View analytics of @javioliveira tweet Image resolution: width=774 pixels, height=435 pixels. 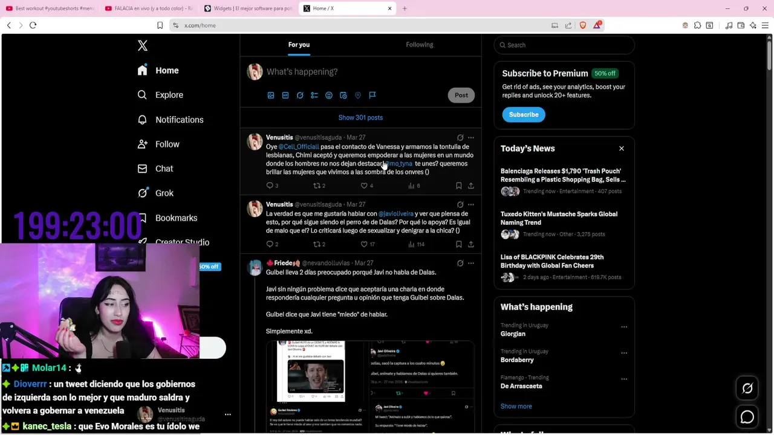(x=416, y=245)
